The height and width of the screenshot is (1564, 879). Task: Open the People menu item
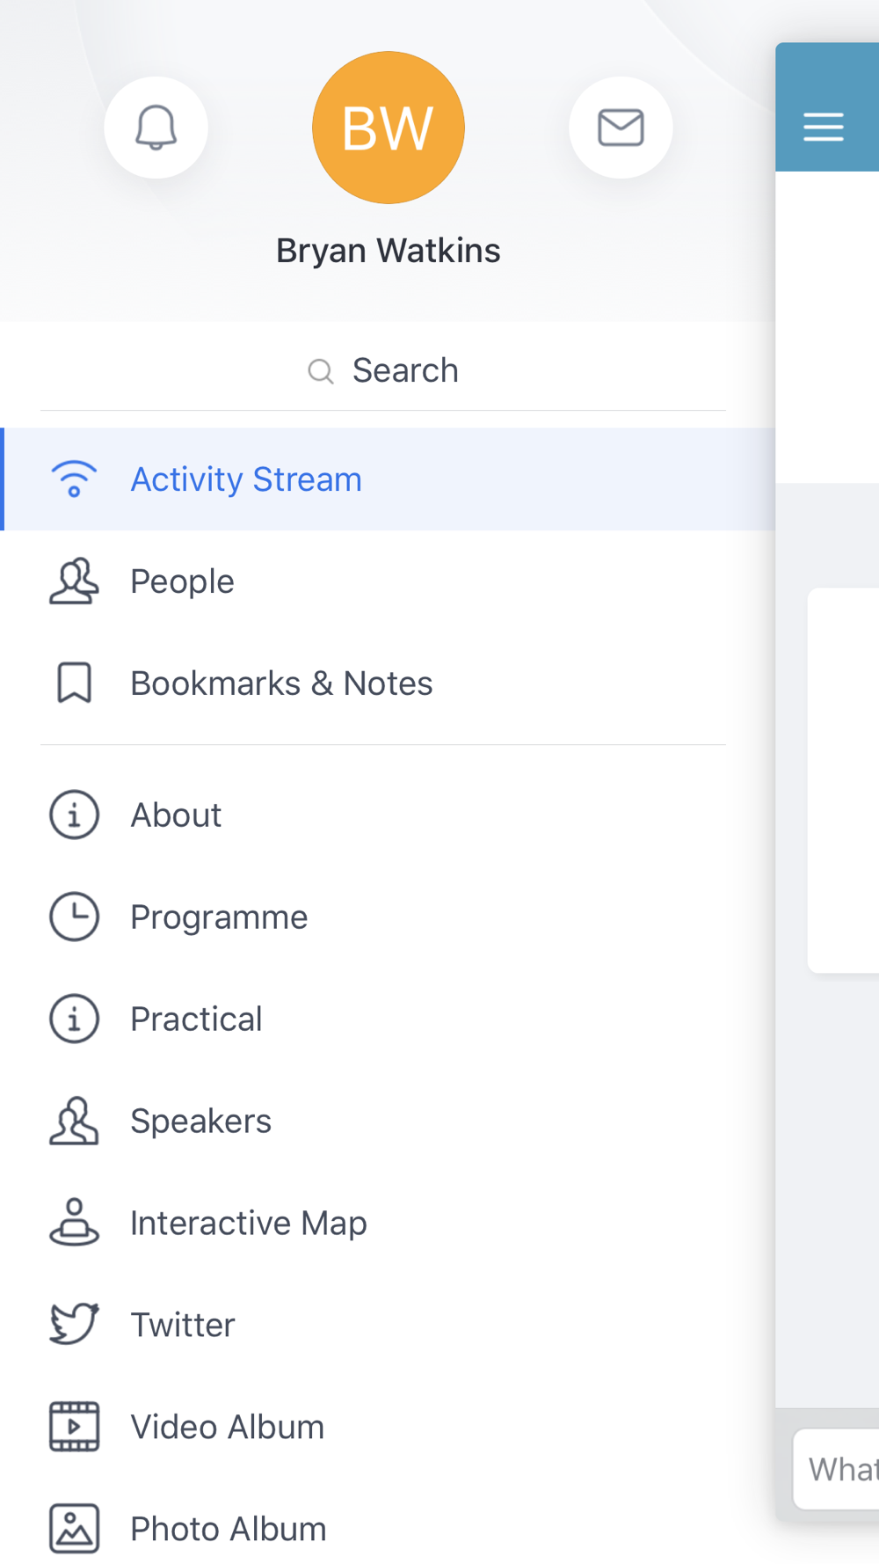182,581
